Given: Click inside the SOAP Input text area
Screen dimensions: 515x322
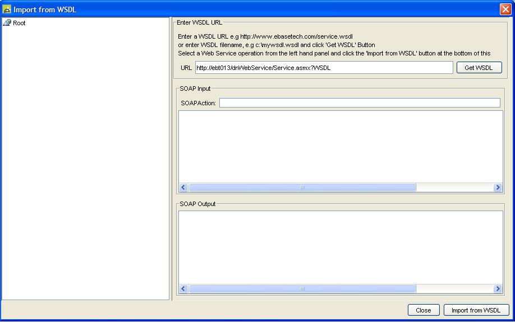Looking at the screenshot, I should tap(341, 146).
